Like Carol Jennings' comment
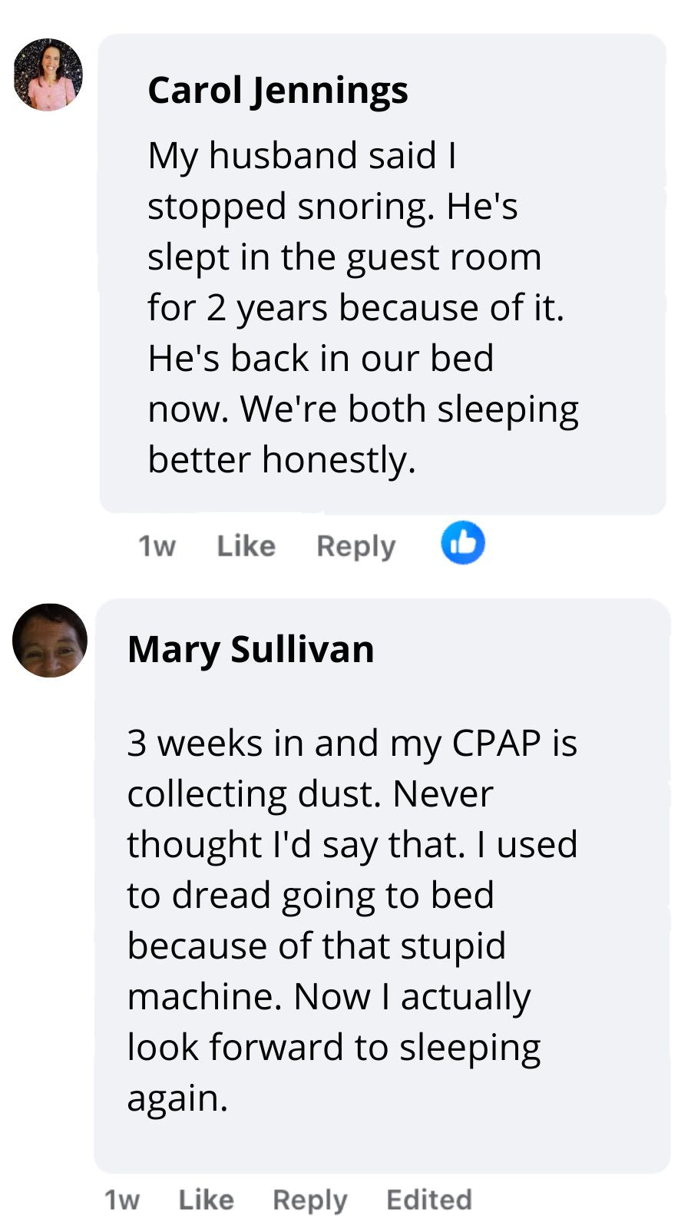Image resolution: width=691 pixels, height=1229 pixels. pos(246,546)
